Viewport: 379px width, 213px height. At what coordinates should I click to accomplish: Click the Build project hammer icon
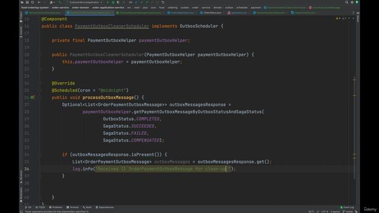60,2
